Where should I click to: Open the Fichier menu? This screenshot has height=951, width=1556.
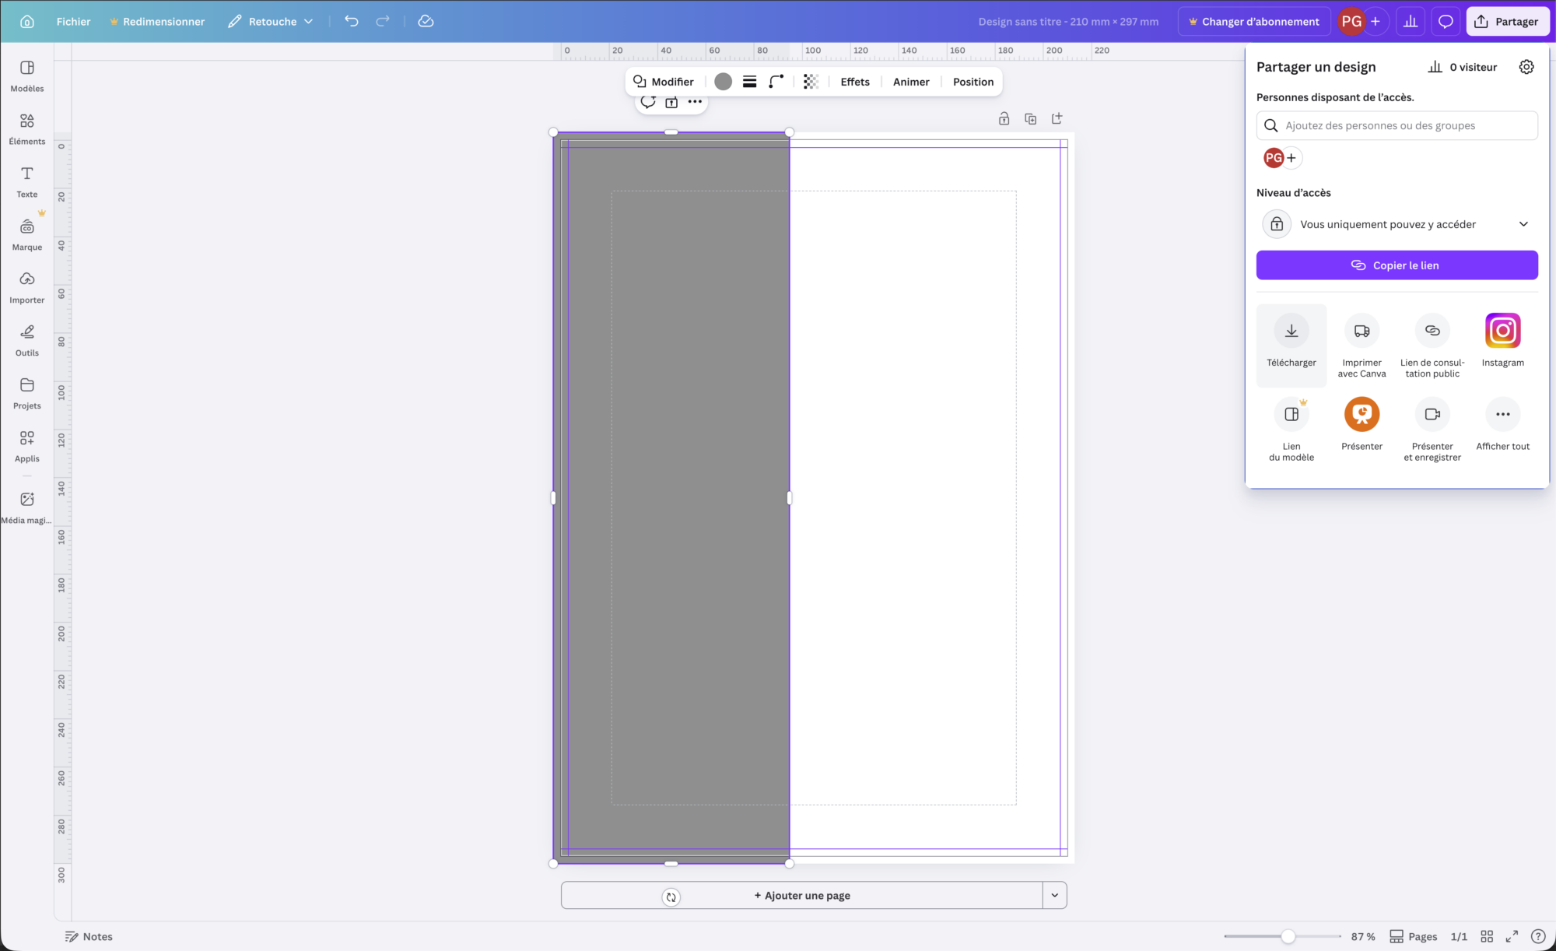point(73,22)
